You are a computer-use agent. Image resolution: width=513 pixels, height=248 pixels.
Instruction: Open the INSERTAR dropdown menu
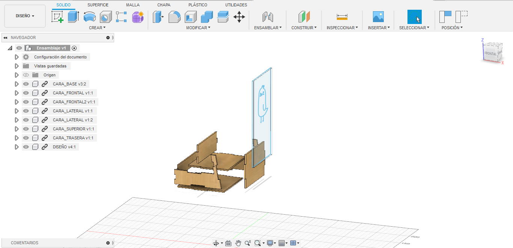tap(379, 28)
